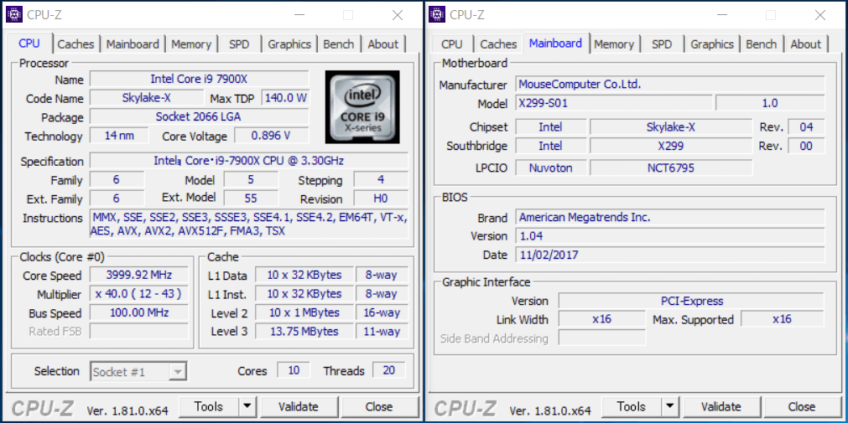
Task: Switch to Memory tab in left window
Action: click(191, 44)
